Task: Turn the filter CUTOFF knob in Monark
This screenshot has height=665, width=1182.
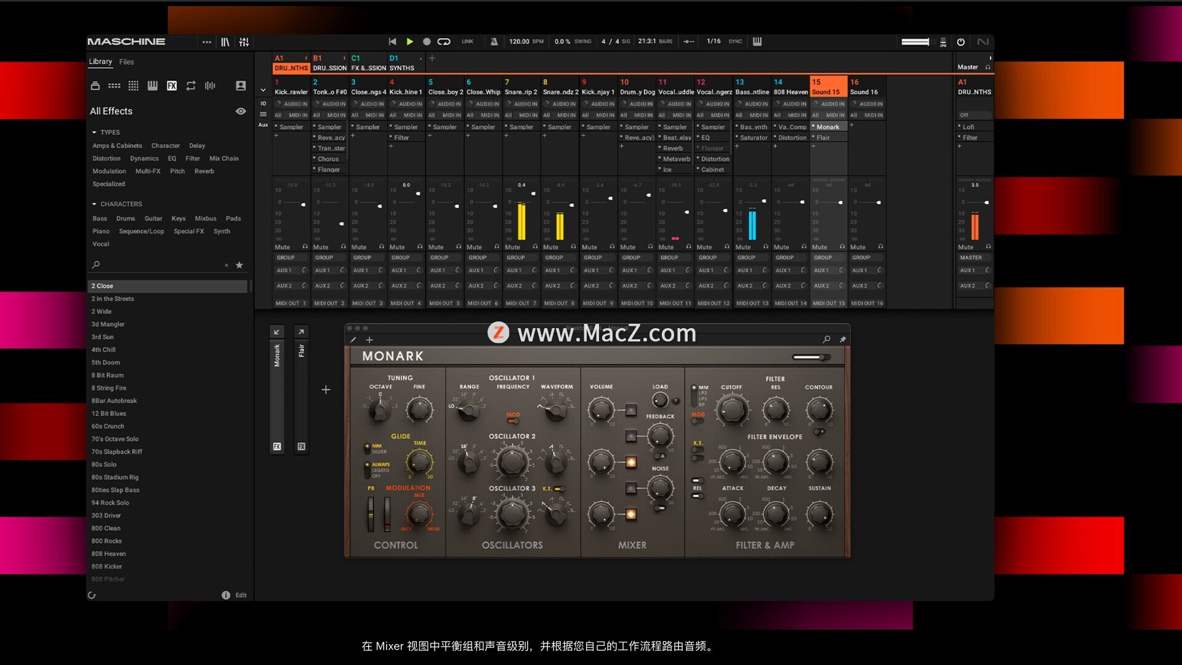Action: click(732, 409)
